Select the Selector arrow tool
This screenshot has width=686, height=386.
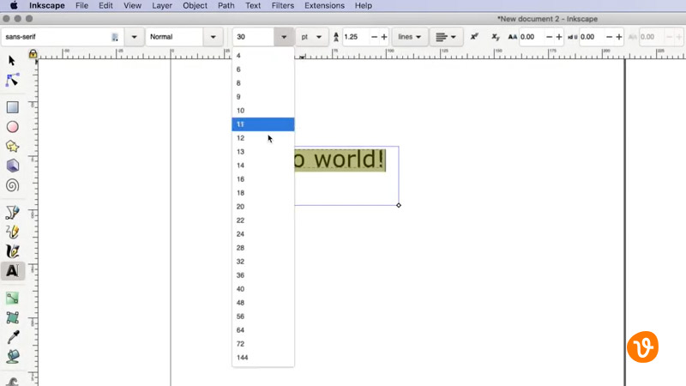click(12, 60)
